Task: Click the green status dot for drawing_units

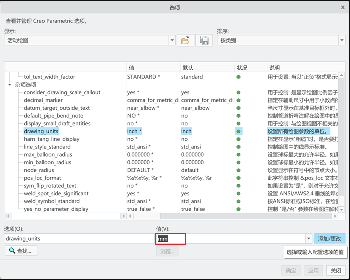Action: (238, 131)
